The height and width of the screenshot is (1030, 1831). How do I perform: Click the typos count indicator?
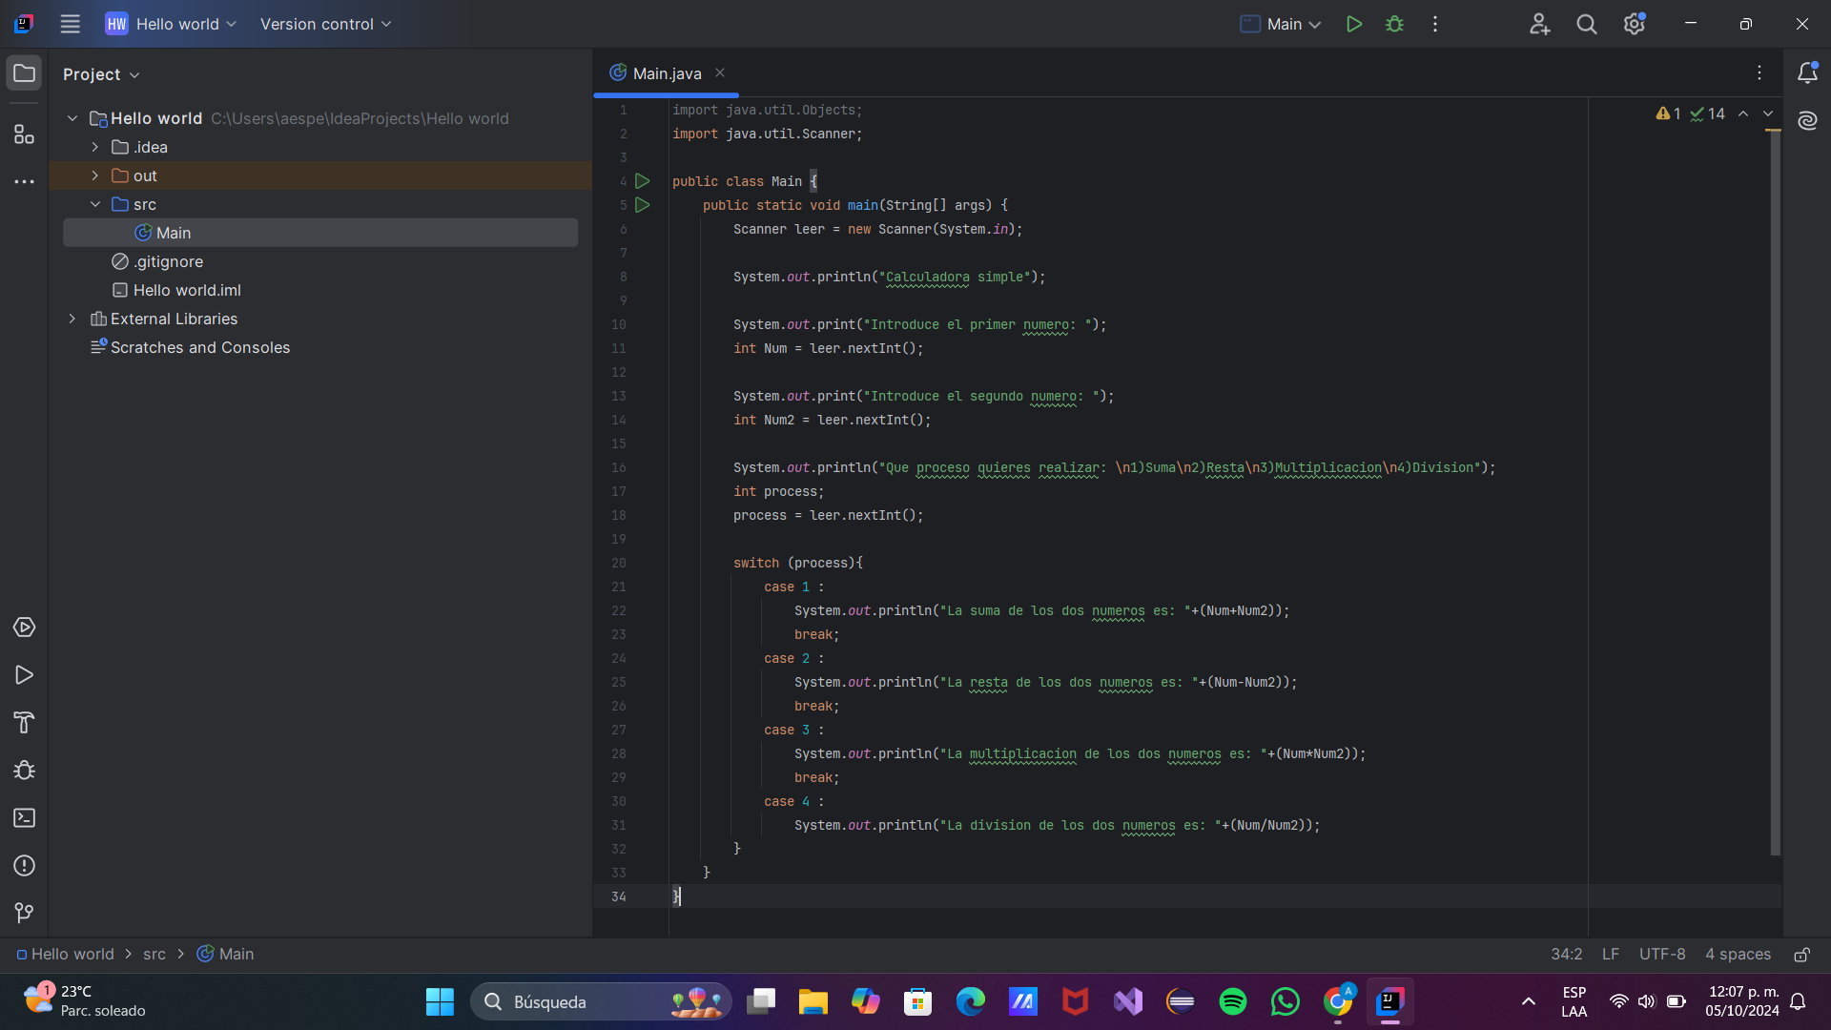1708,113
